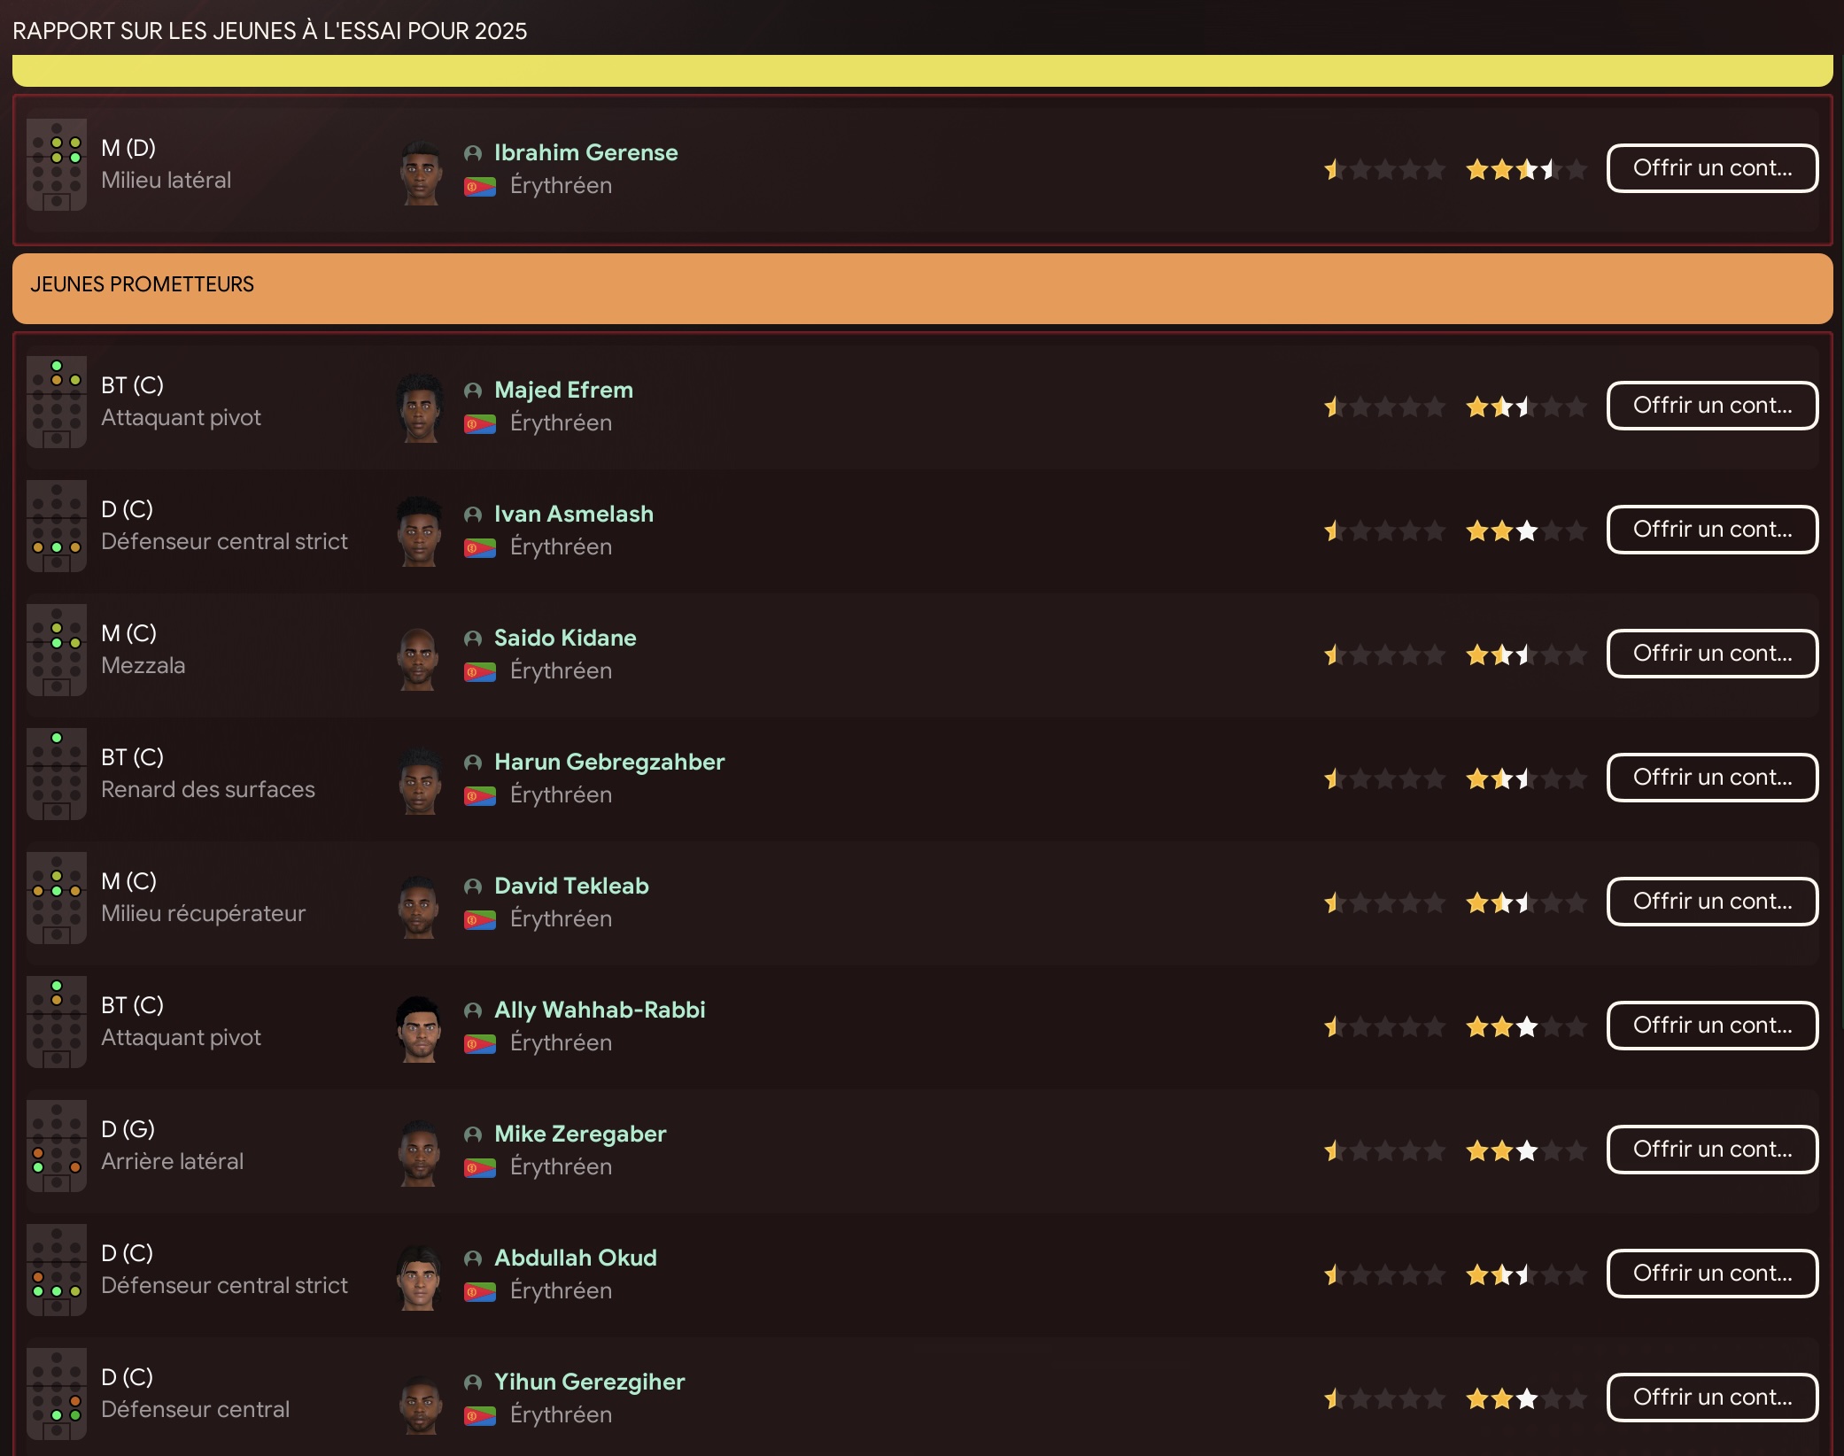1844x1456 pixels.
Task: Offer a contract to Mike Zeregaber
Action: click(x=1712, y=1150)
